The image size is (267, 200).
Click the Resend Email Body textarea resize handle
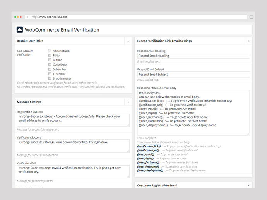[x=248, y=134]
